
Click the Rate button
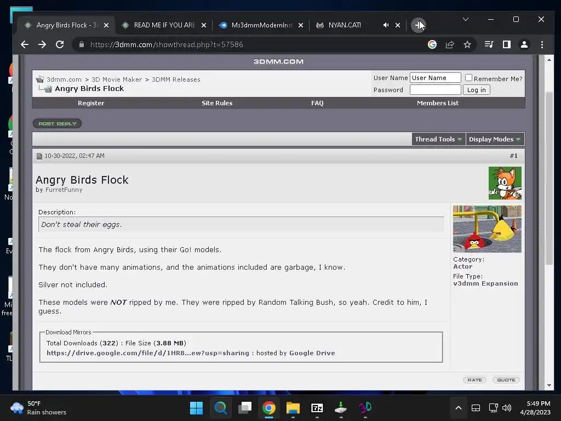(x=474, y=380)
